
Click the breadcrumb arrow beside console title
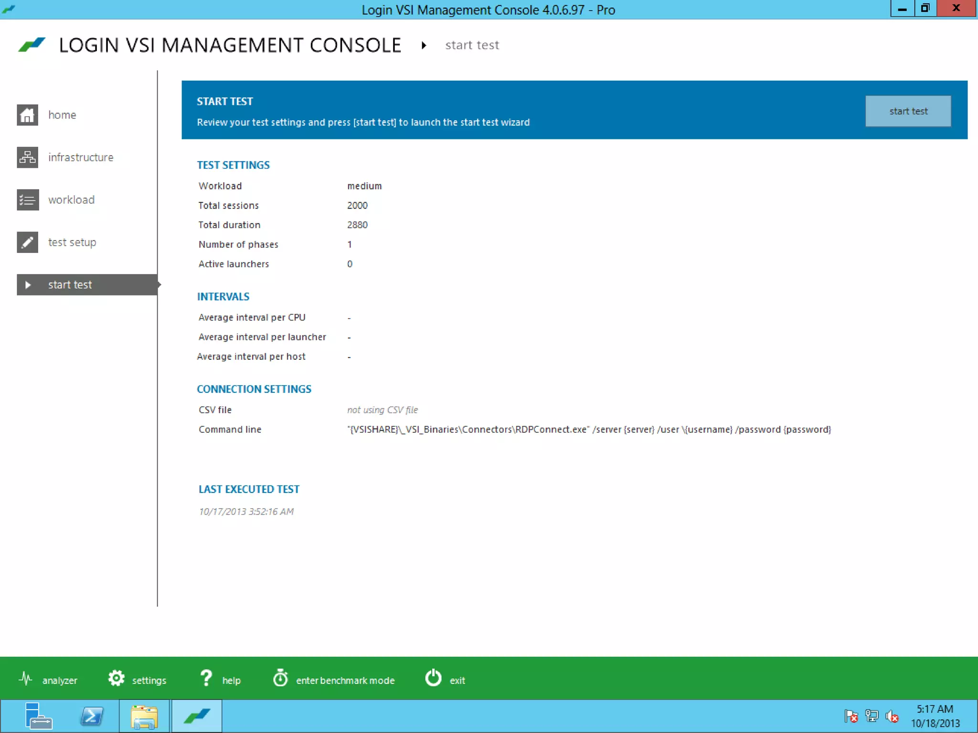(424, 46)
